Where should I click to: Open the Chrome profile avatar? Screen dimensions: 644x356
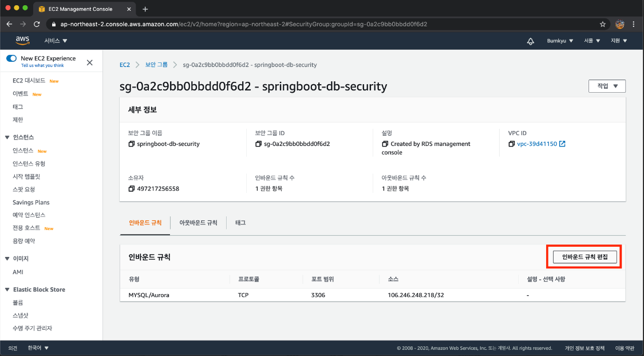[x=620, y=24]
